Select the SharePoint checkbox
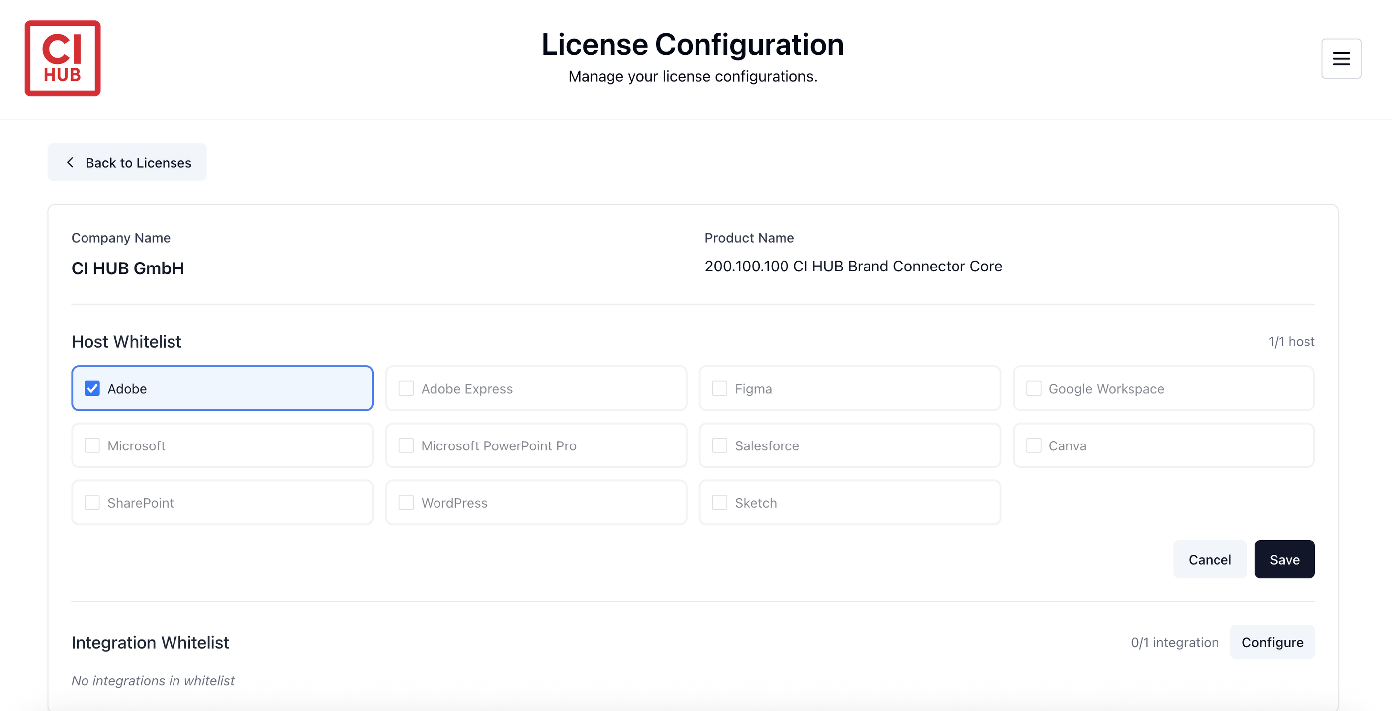1392x711 pixels. tap(92, 503)
